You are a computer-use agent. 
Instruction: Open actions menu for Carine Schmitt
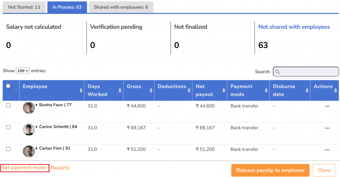327,128
